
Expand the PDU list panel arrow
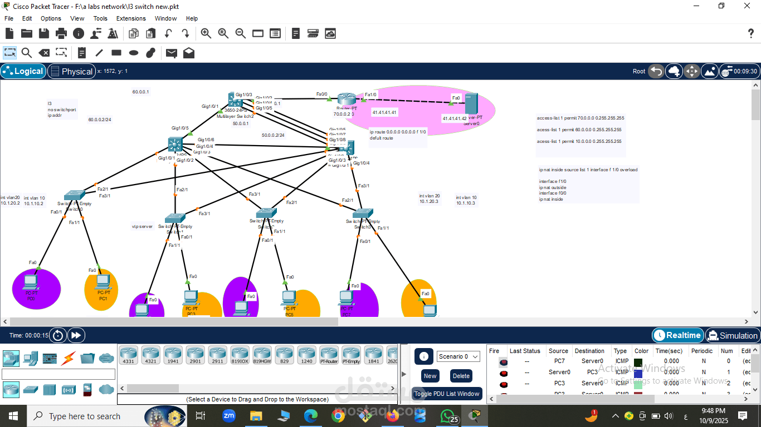[404, 374]
